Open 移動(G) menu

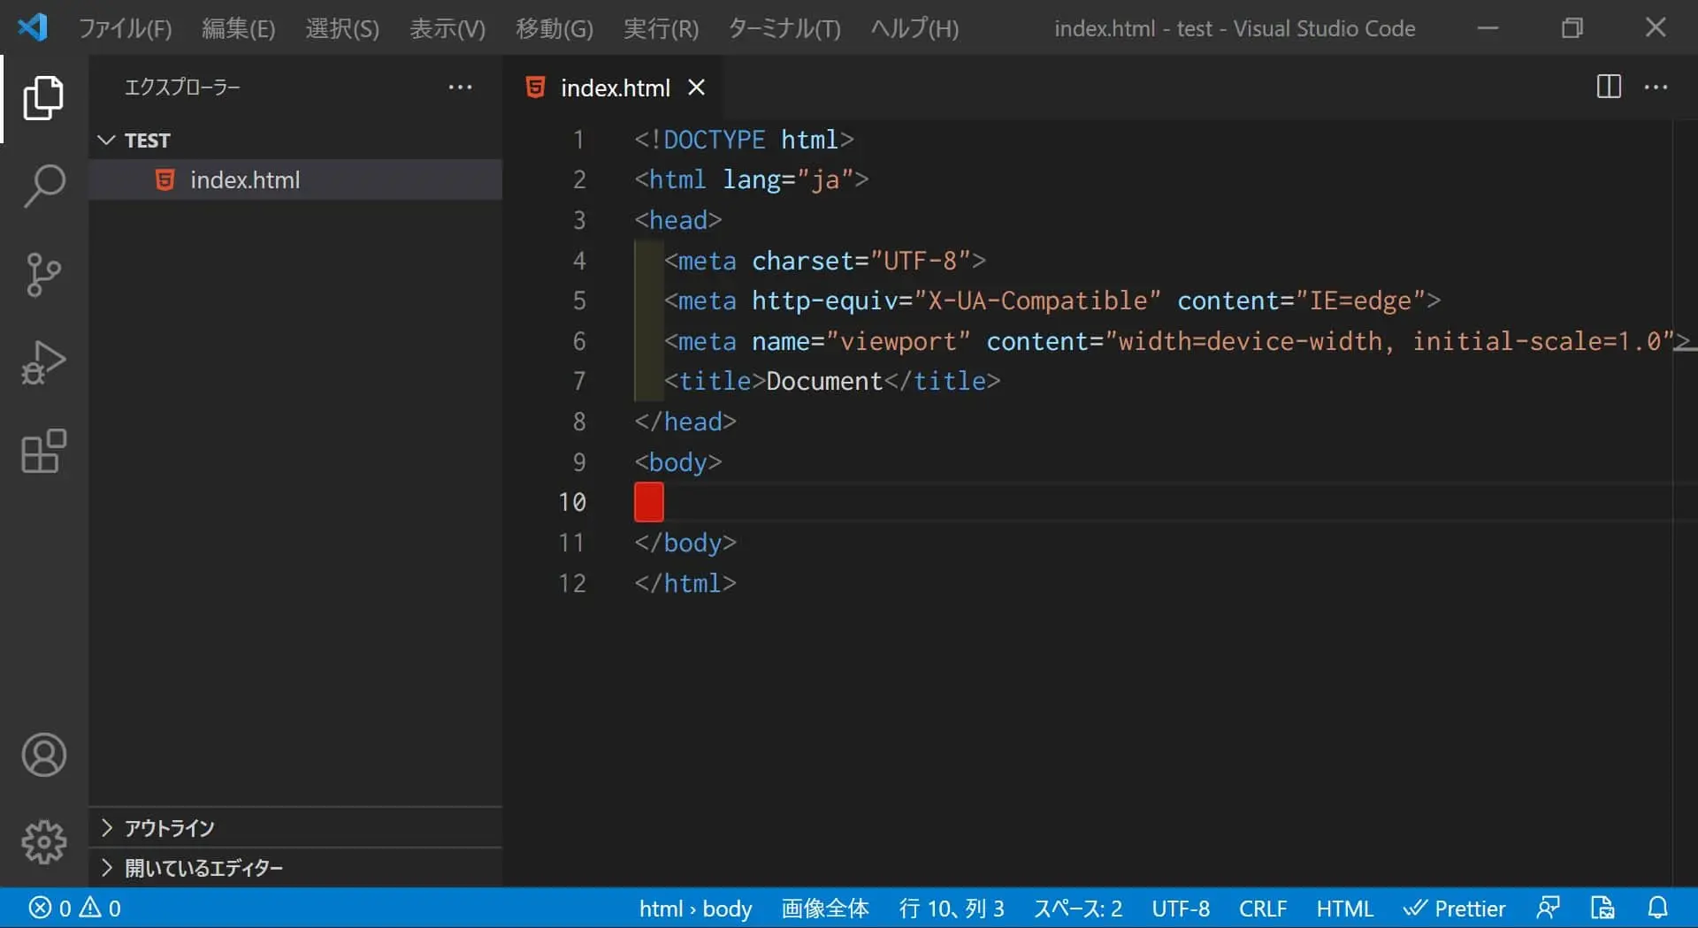(555, 28)
